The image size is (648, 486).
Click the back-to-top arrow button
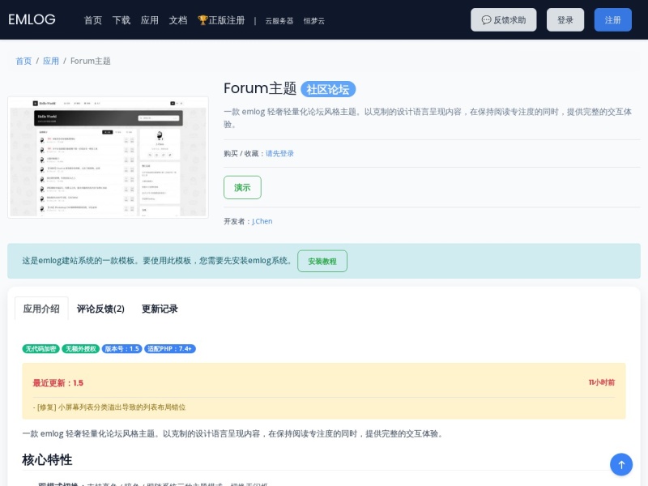coord(621,464)
